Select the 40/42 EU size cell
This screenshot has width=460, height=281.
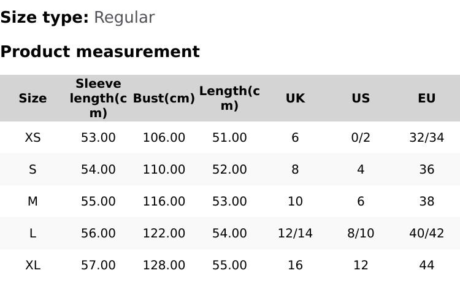[426, 233]
